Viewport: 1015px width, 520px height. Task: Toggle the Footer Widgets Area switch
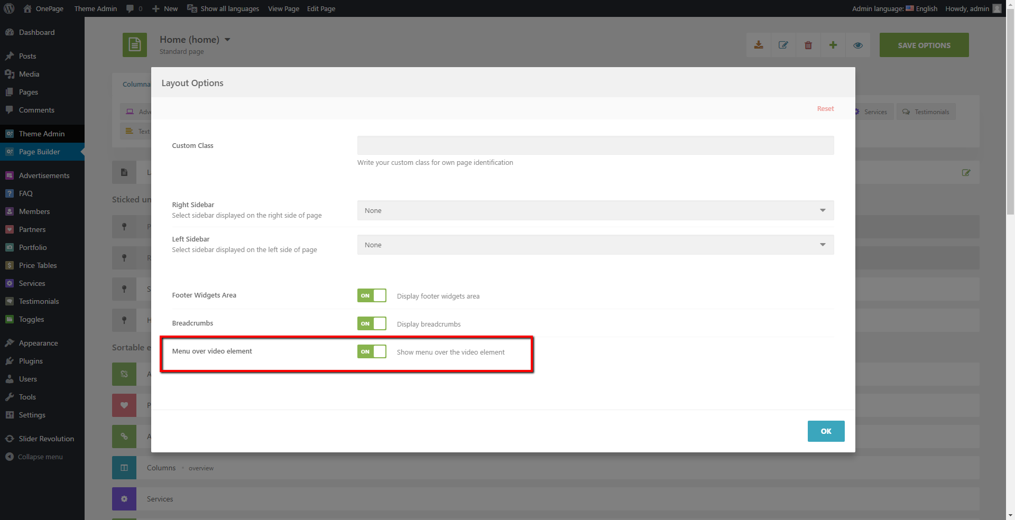372,295
